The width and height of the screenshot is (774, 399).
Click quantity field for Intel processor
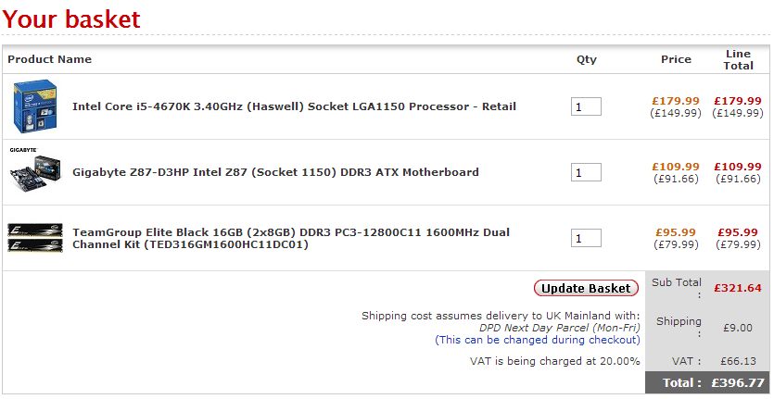click(x=586, y=106)
